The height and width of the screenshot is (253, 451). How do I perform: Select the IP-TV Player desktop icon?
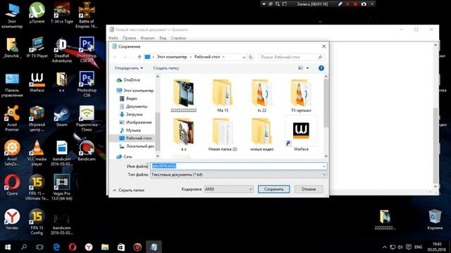click(37, 48)
